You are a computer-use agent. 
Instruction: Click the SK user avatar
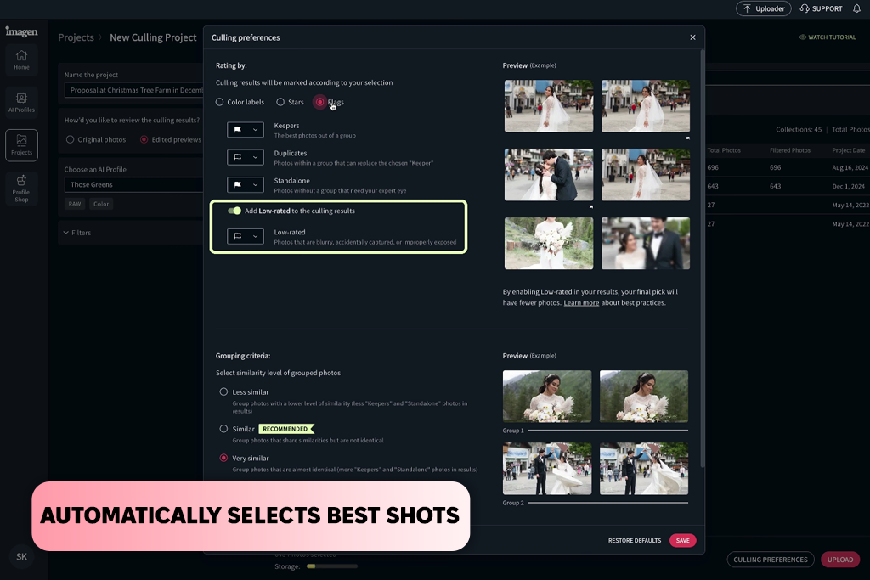(21, 556)
